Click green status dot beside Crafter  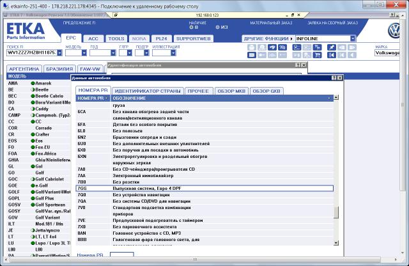tap(33, 134)
